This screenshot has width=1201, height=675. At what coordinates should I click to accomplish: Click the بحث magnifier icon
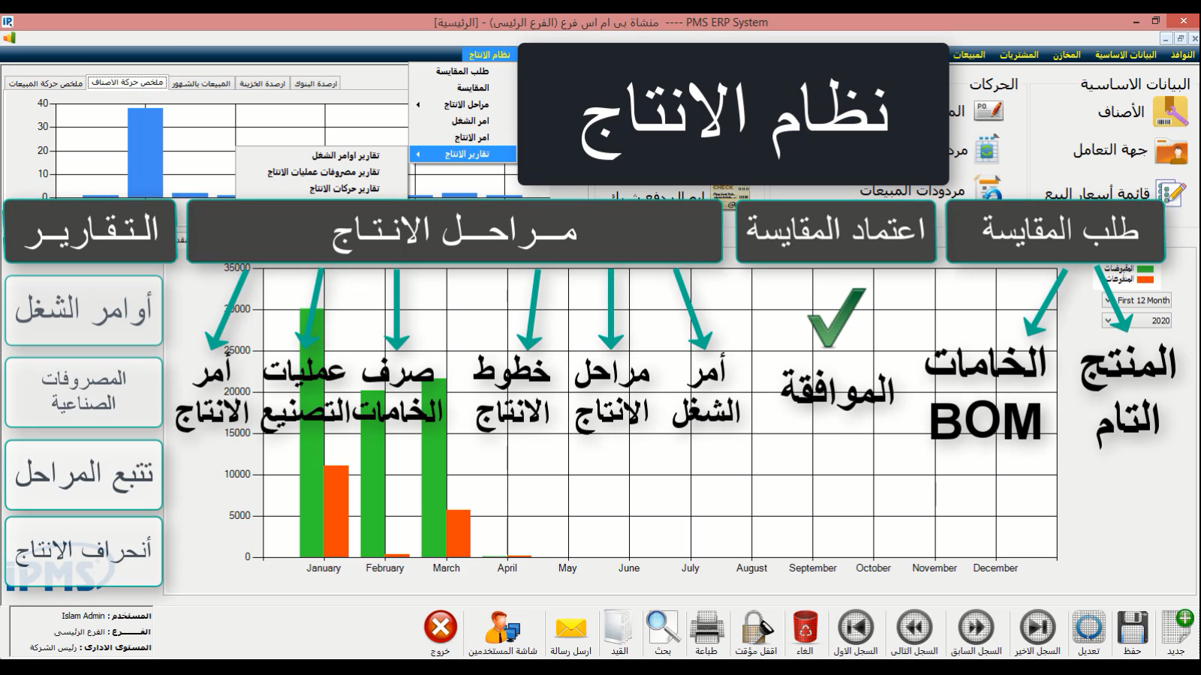point(663,626)
